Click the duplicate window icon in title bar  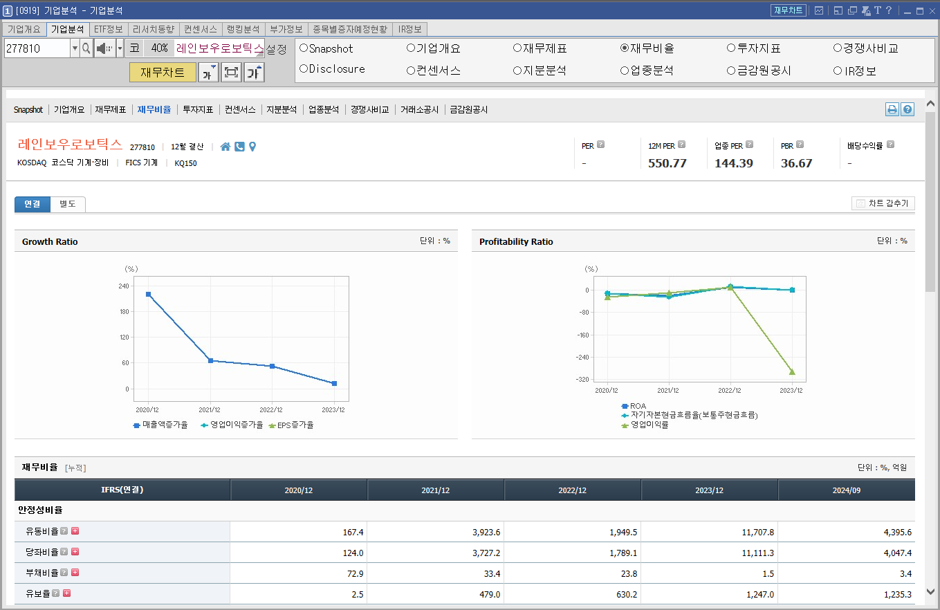point(852,10)
